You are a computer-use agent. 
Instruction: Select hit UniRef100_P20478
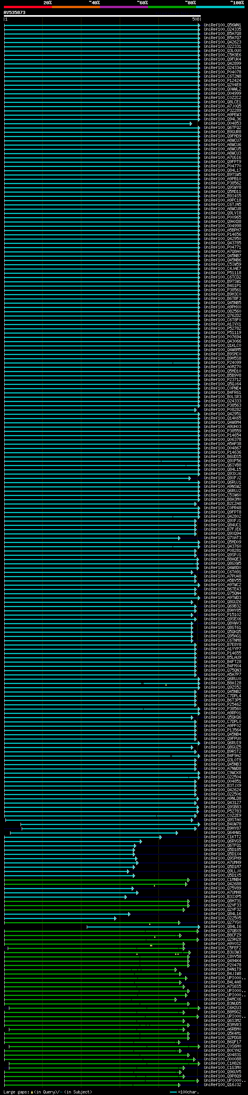222,965
